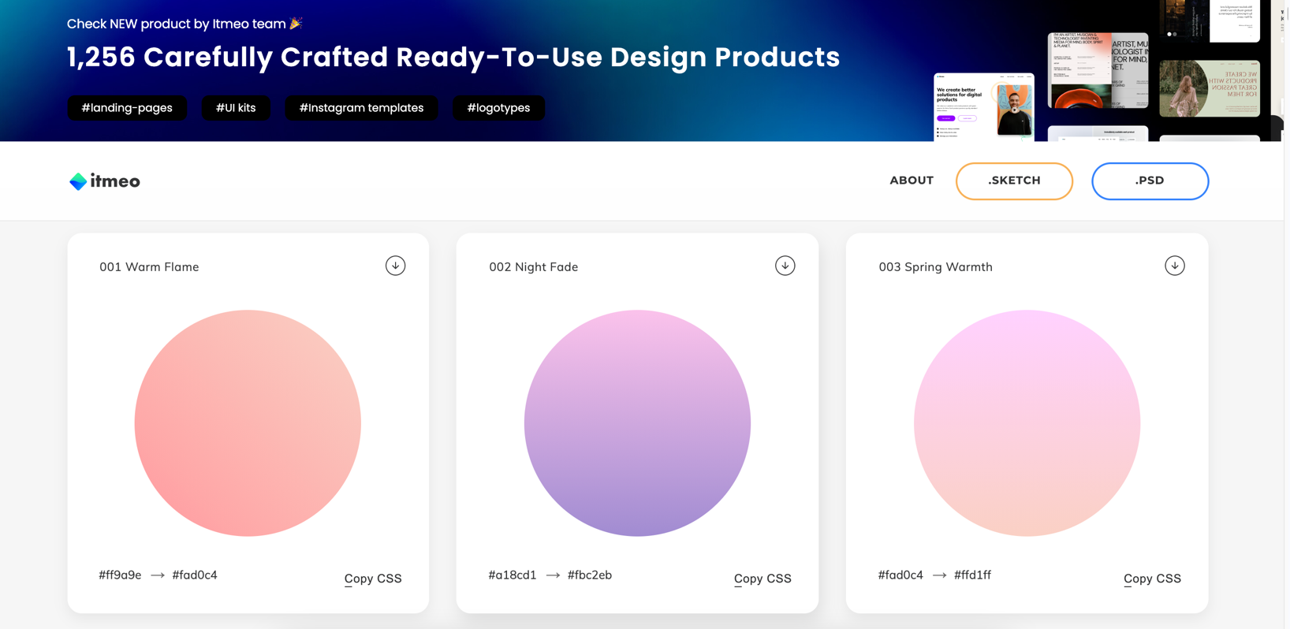Copy CSS for Spring Warmth gradient
Viewport: 1290px width, 629px height.
click(1152, 579)
